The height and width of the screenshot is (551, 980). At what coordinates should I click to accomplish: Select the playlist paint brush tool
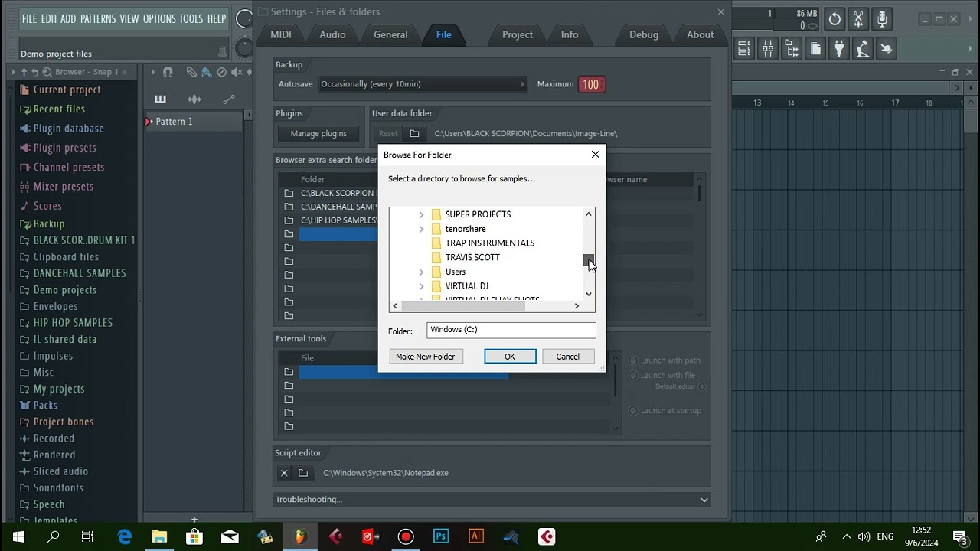(x=206, y=72)
